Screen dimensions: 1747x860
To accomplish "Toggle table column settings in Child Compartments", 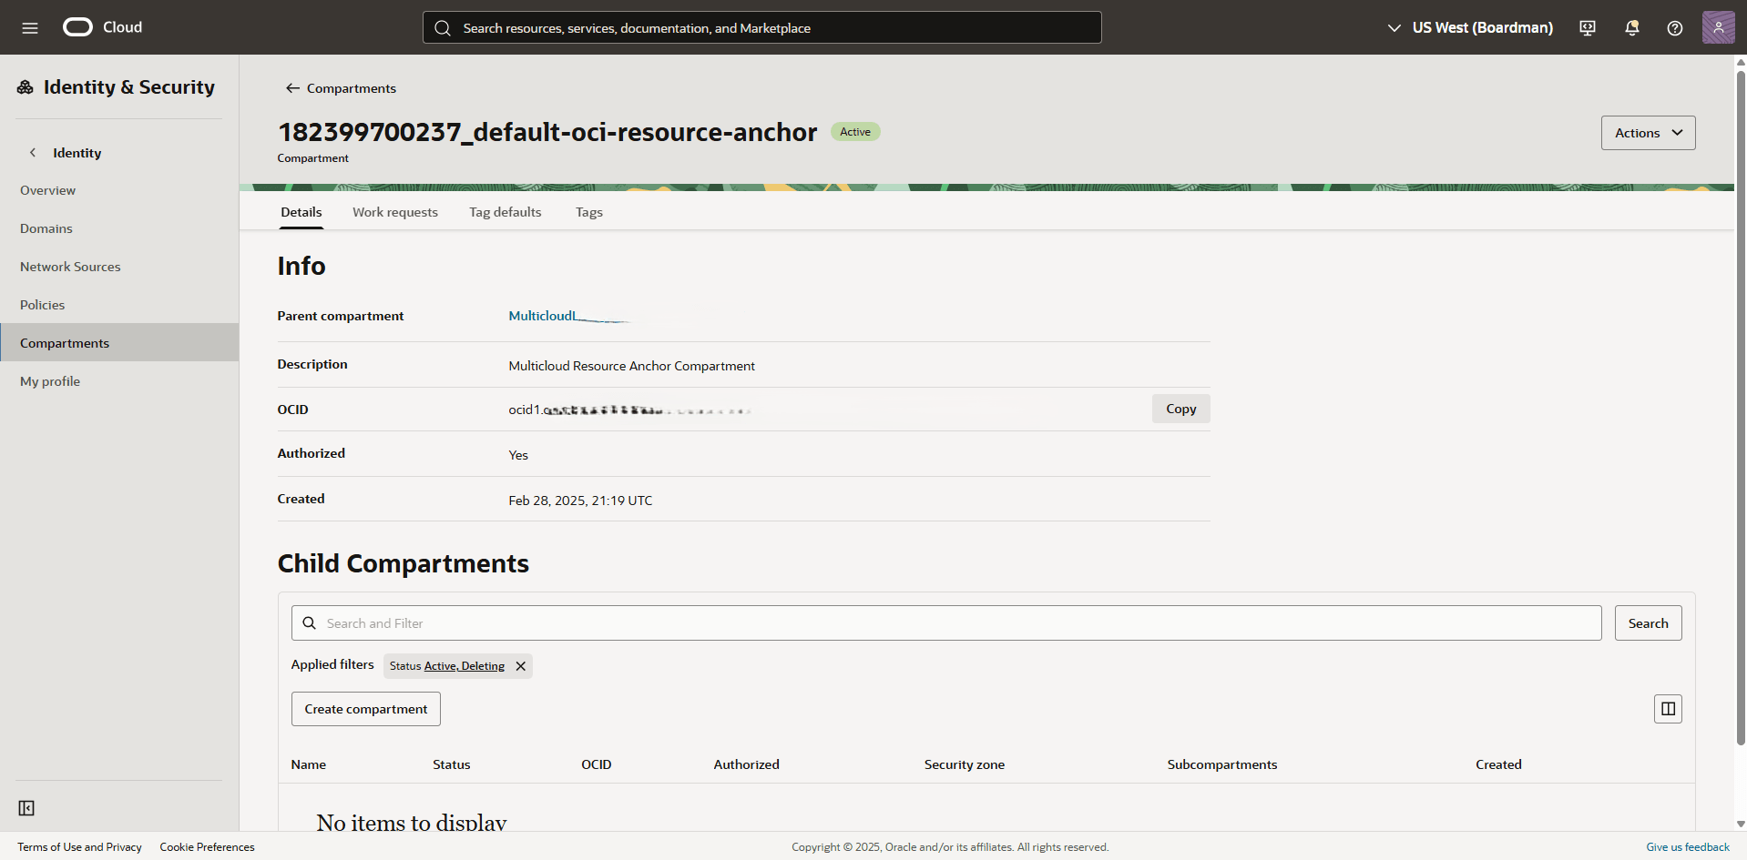I will point(1668,708).
